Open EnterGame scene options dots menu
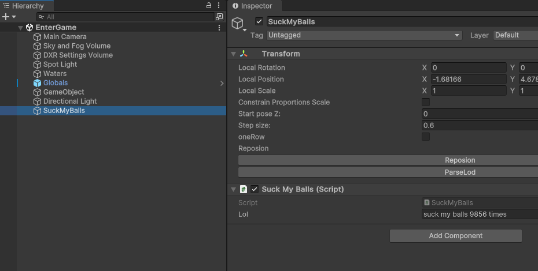 [x=219, y=28]
